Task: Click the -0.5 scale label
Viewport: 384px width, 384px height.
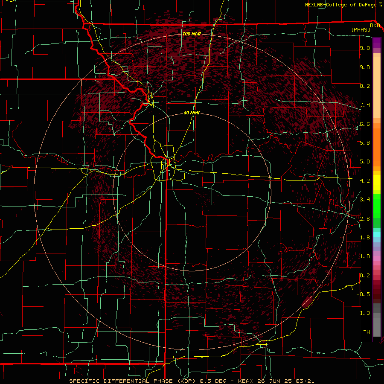Action: (363, 294)
